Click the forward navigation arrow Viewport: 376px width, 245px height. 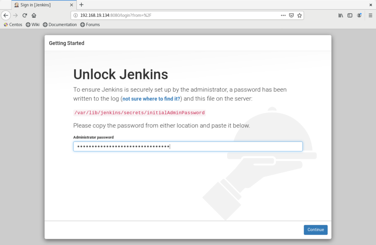(x=15, y=15)
